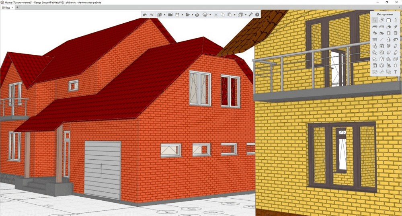Viewport: 402px width, 216px height.
Task: Close the 3D Вид tab
Action: coord(12,8)
